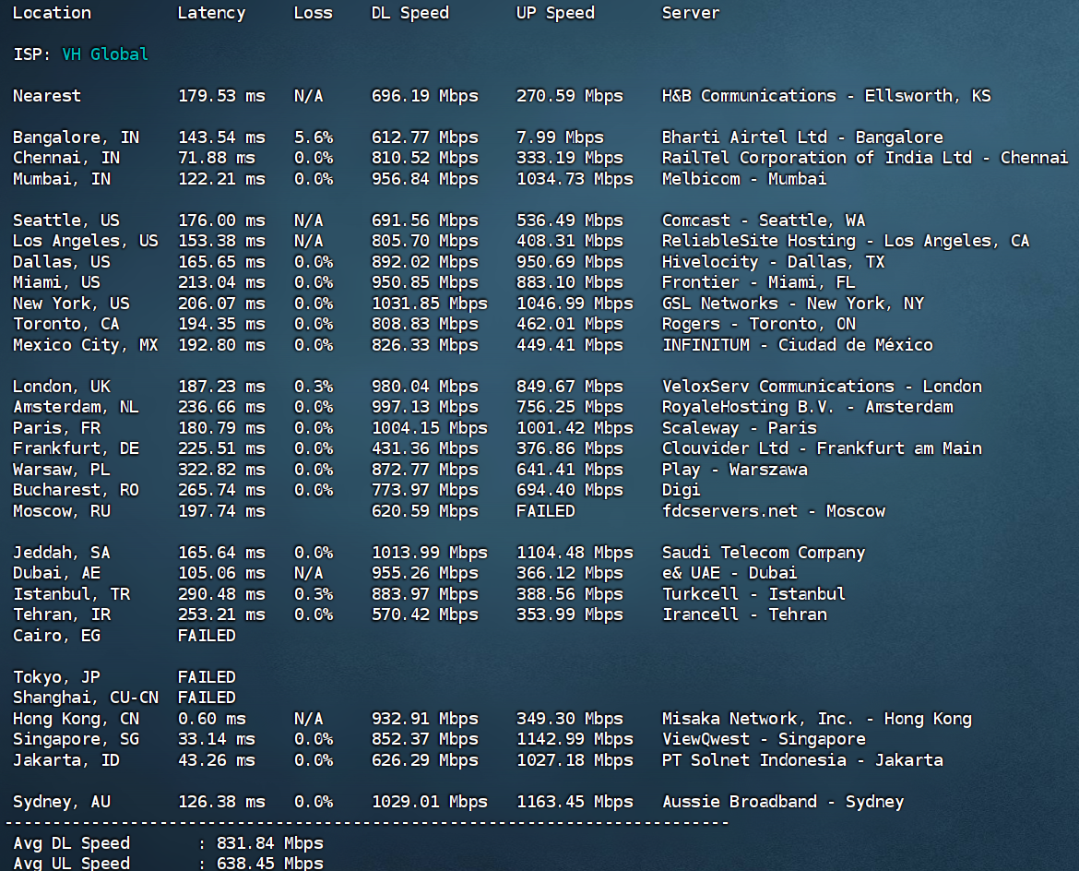
Task: Select '1034.73 Mbps' Mumbai upload speed
Action: point(575,179)
